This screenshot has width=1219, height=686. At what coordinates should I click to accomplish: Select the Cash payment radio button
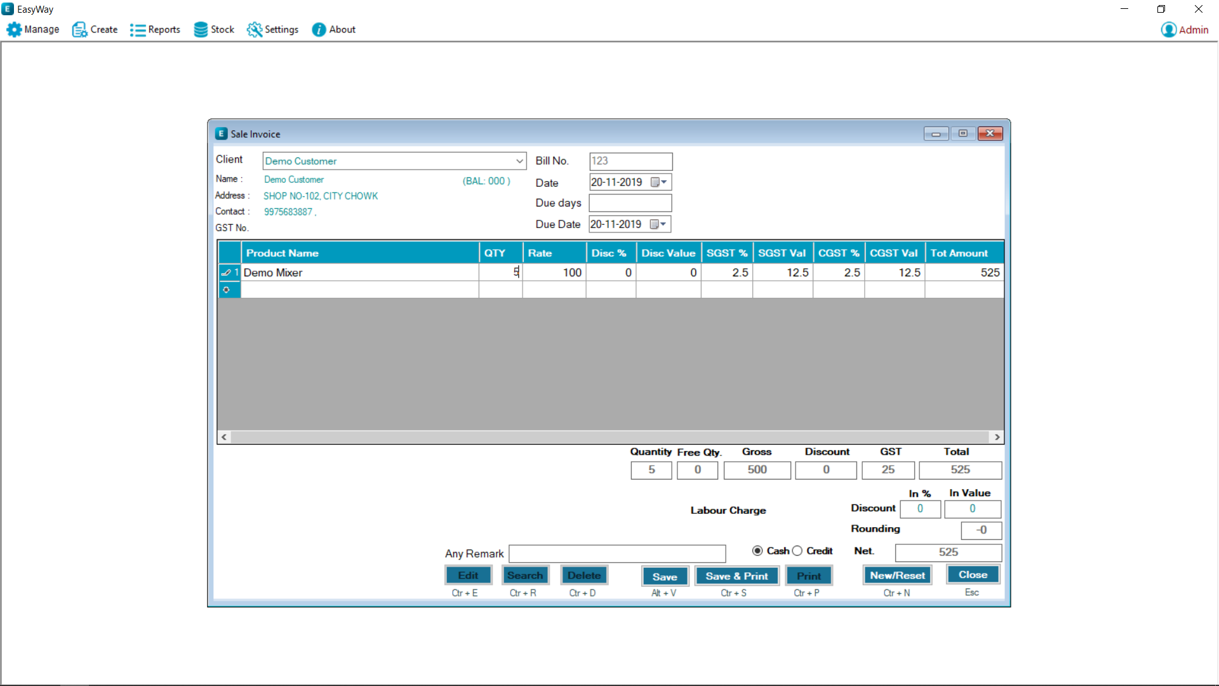coord(757,551)
